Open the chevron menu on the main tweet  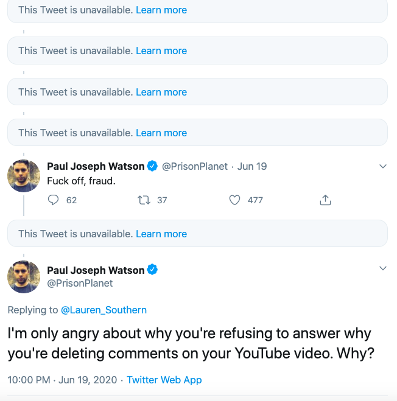383,268
